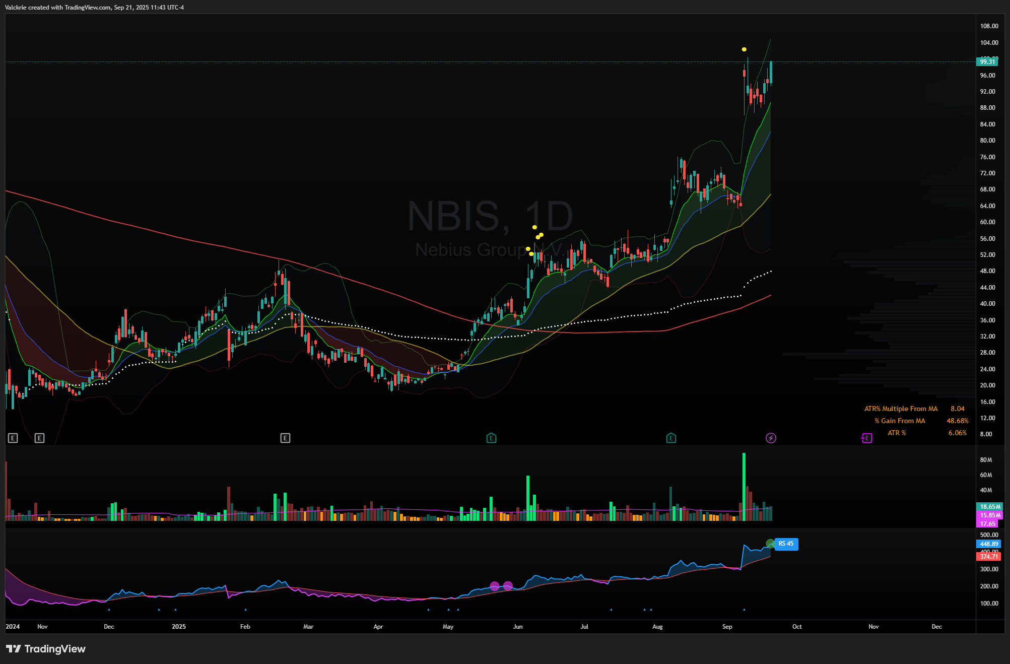Select the blue 448.89 RS value label
1010x664 pixels.
click(x=989, y=544)
